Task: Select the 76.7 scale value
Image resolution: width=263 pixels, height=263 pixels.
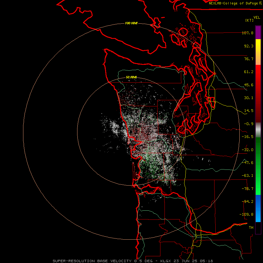Action: [249, 59]
